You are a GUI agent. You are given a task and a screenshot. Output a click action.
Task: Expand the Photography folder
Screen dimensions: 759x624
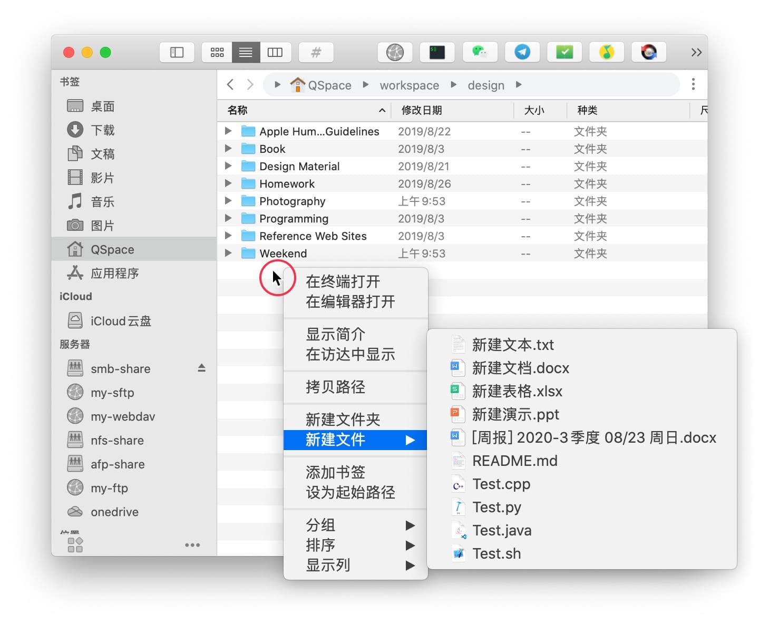[228, 201]
